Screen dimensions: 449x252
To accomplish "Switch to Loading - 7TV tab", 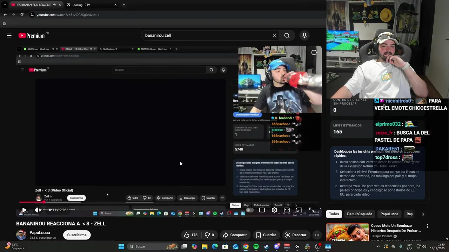I will pyautogui.click(x=91, y=5).
